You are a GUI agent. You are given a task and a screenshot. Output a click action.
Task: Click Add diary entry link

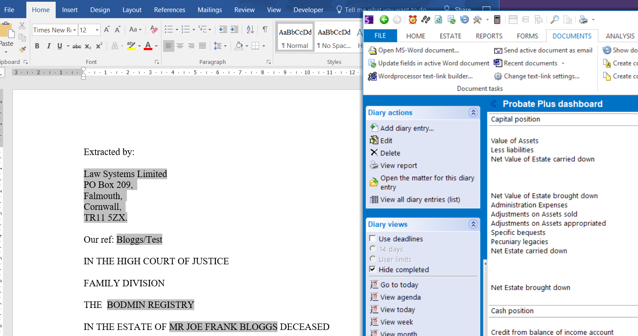pos(406,128)
